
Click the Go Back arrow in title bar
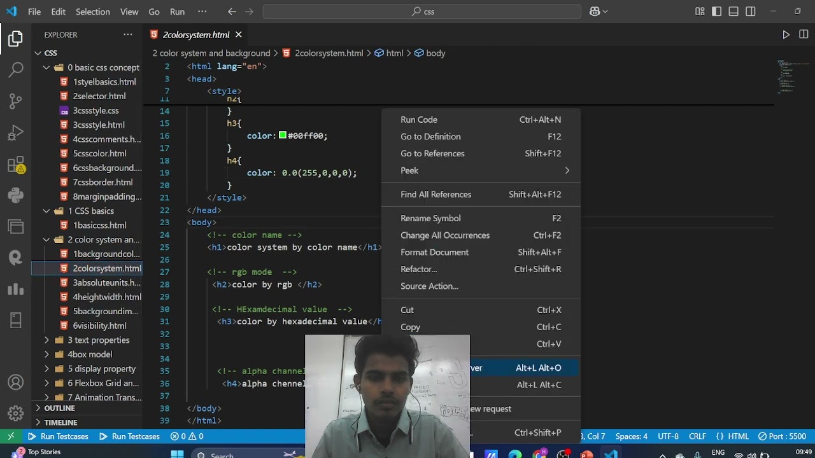[232, 11]
